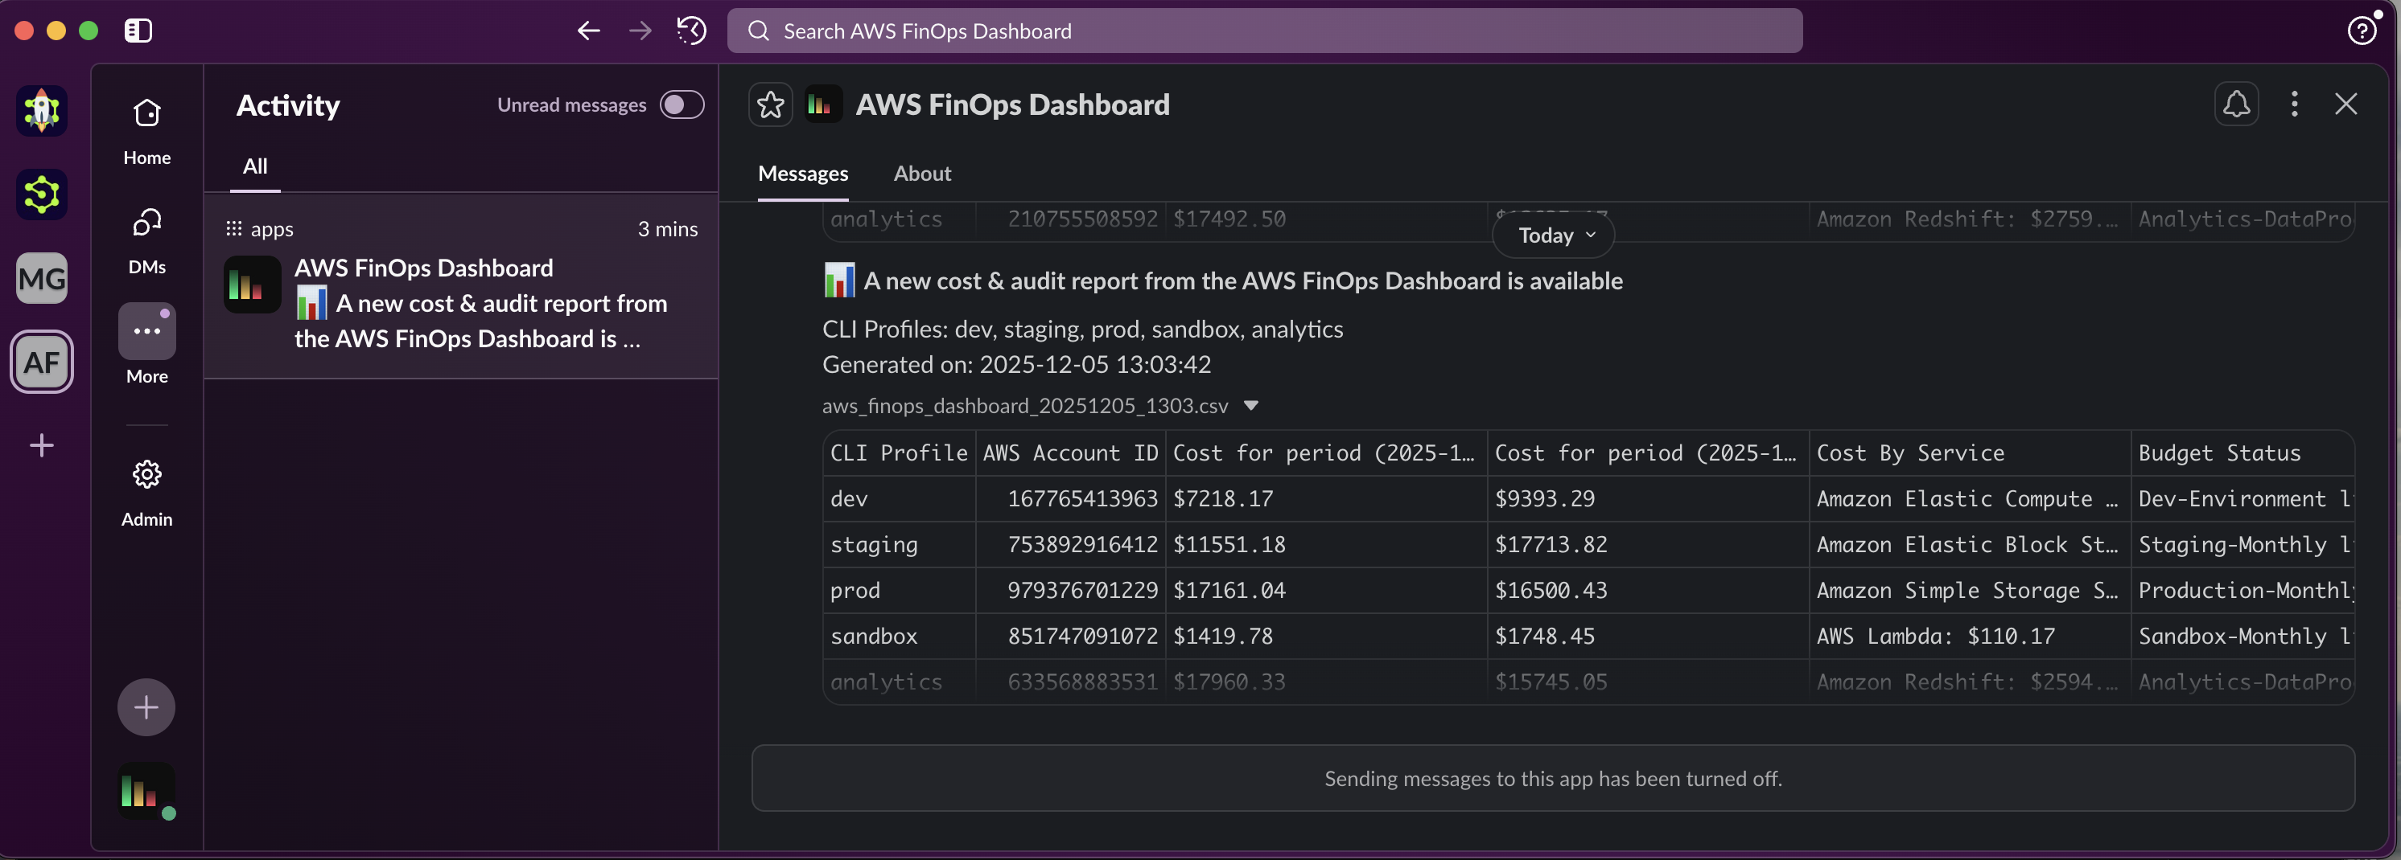Click the AWS FinOps Dashboard header title
Screen dimensions: 2401x860
pos(1012,104)
